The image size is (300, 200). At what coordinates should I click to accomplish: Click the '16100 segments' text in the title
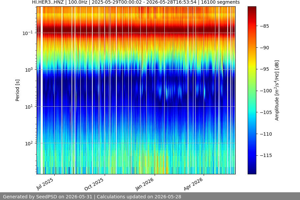220,2
